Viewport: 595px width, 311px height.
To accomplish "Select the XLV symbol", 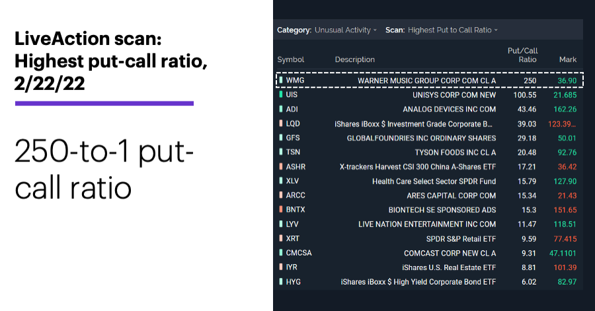I will [292, 181].
